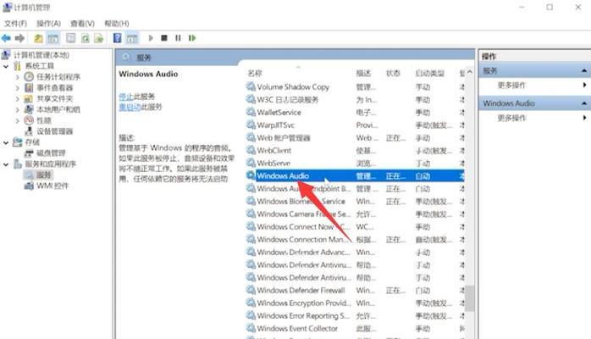Open the 文件(F) menu
The image size is (591, 339).
(x=15, y=24)
